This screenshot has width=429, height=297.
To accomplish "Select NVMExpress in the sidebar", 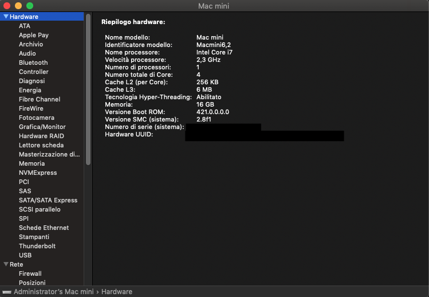I will 38,173.
